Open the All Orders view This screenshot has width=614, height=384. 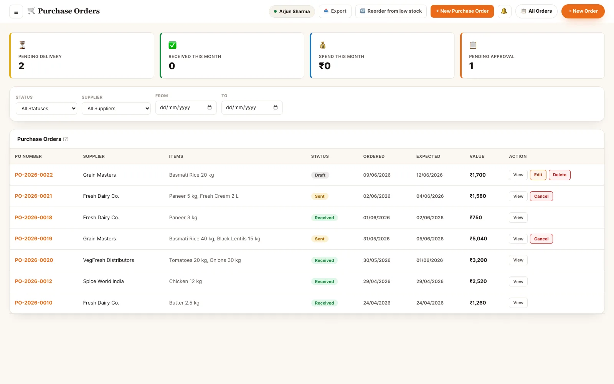pos(536,11)
